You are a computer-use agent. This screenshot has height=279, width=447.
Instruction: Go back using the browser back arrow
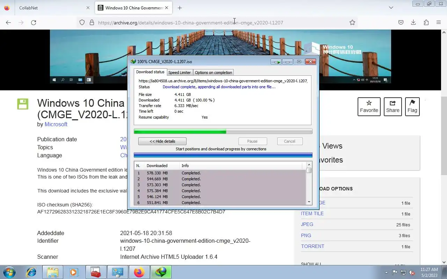[x=8, y=22]
